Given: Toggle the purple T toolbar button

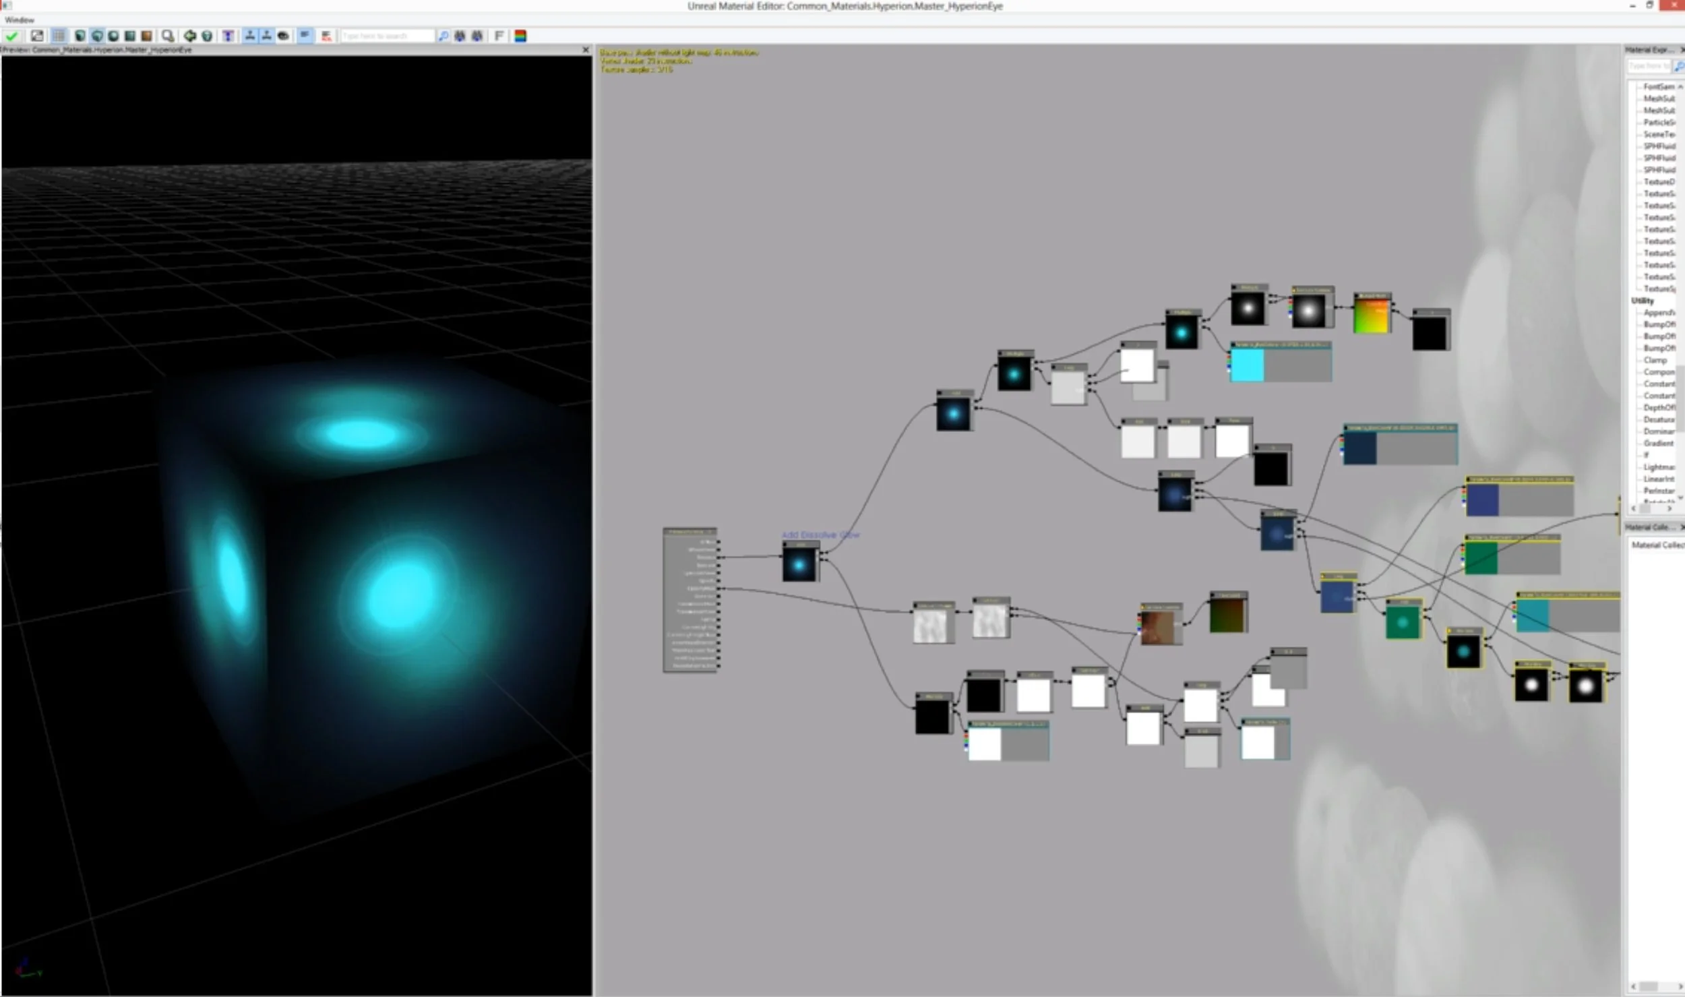Looking at the screenshot, I should pos(228,36).
